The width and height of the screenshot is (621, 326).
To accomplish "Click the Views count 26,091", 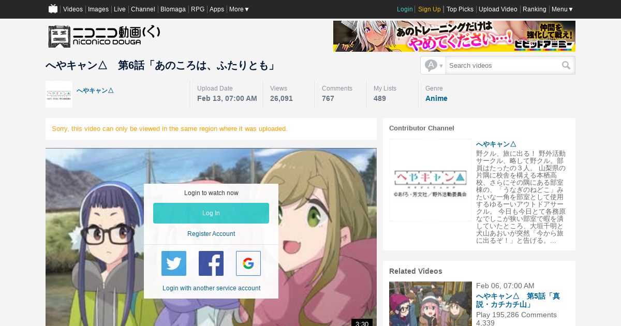I will tap(282, 98).
